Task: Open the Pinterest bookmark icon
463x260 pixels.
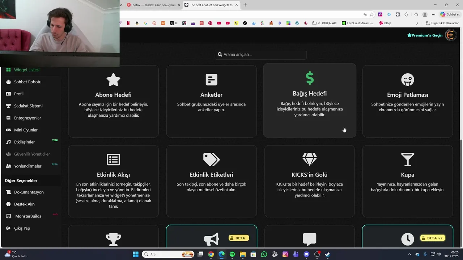Action: pyautogui.click(x=210, y=23)
